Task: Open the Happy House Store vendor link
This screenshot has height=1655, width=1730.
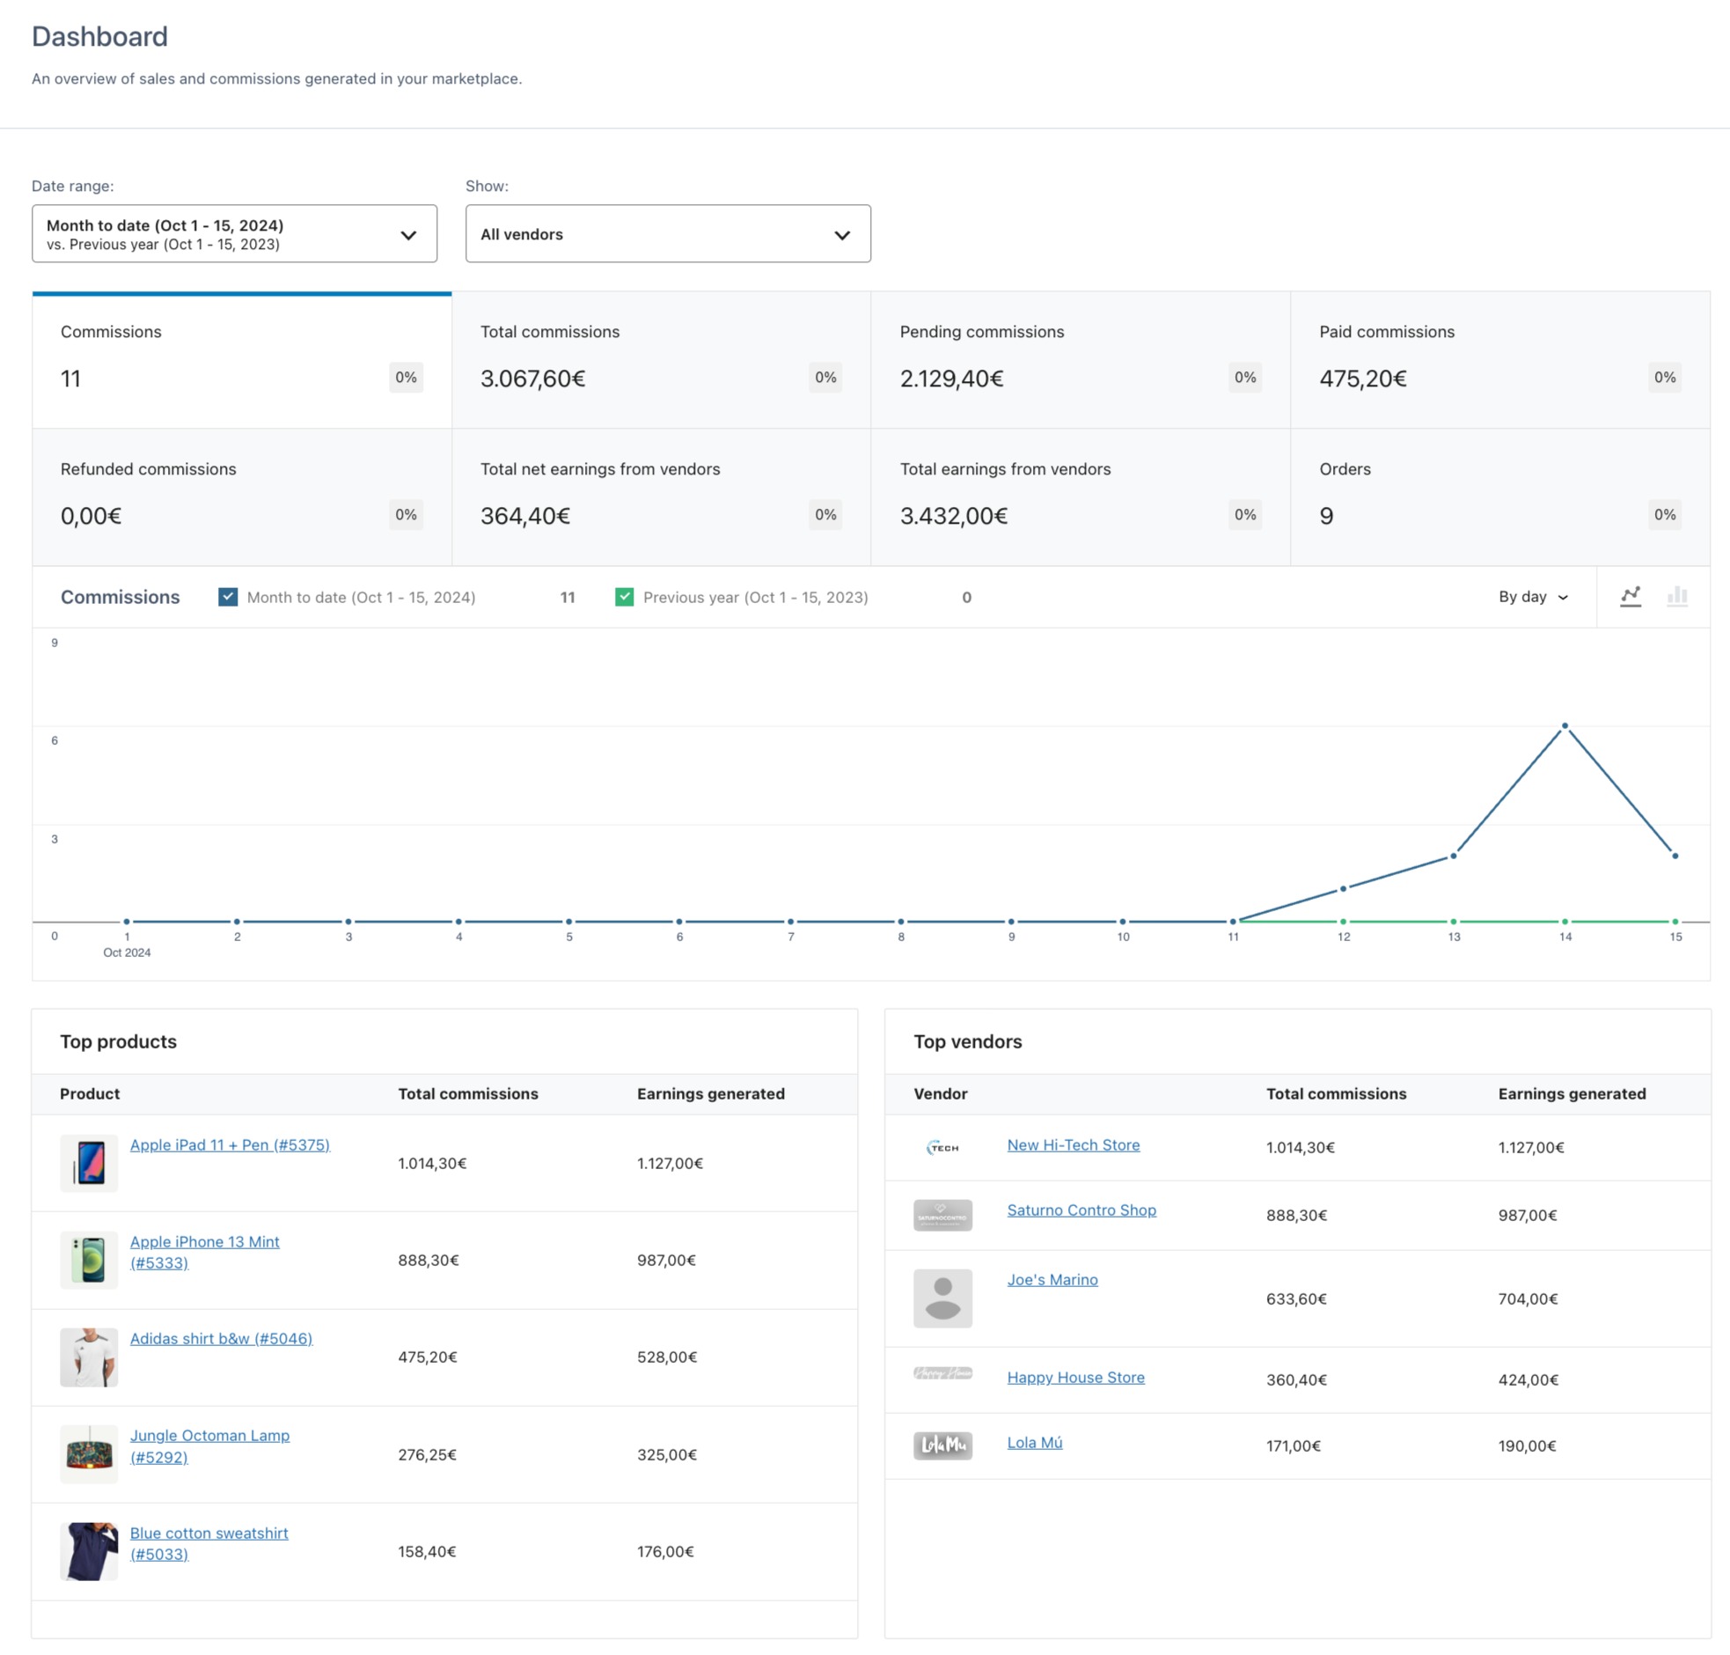Action: tap(1074, 1377)
